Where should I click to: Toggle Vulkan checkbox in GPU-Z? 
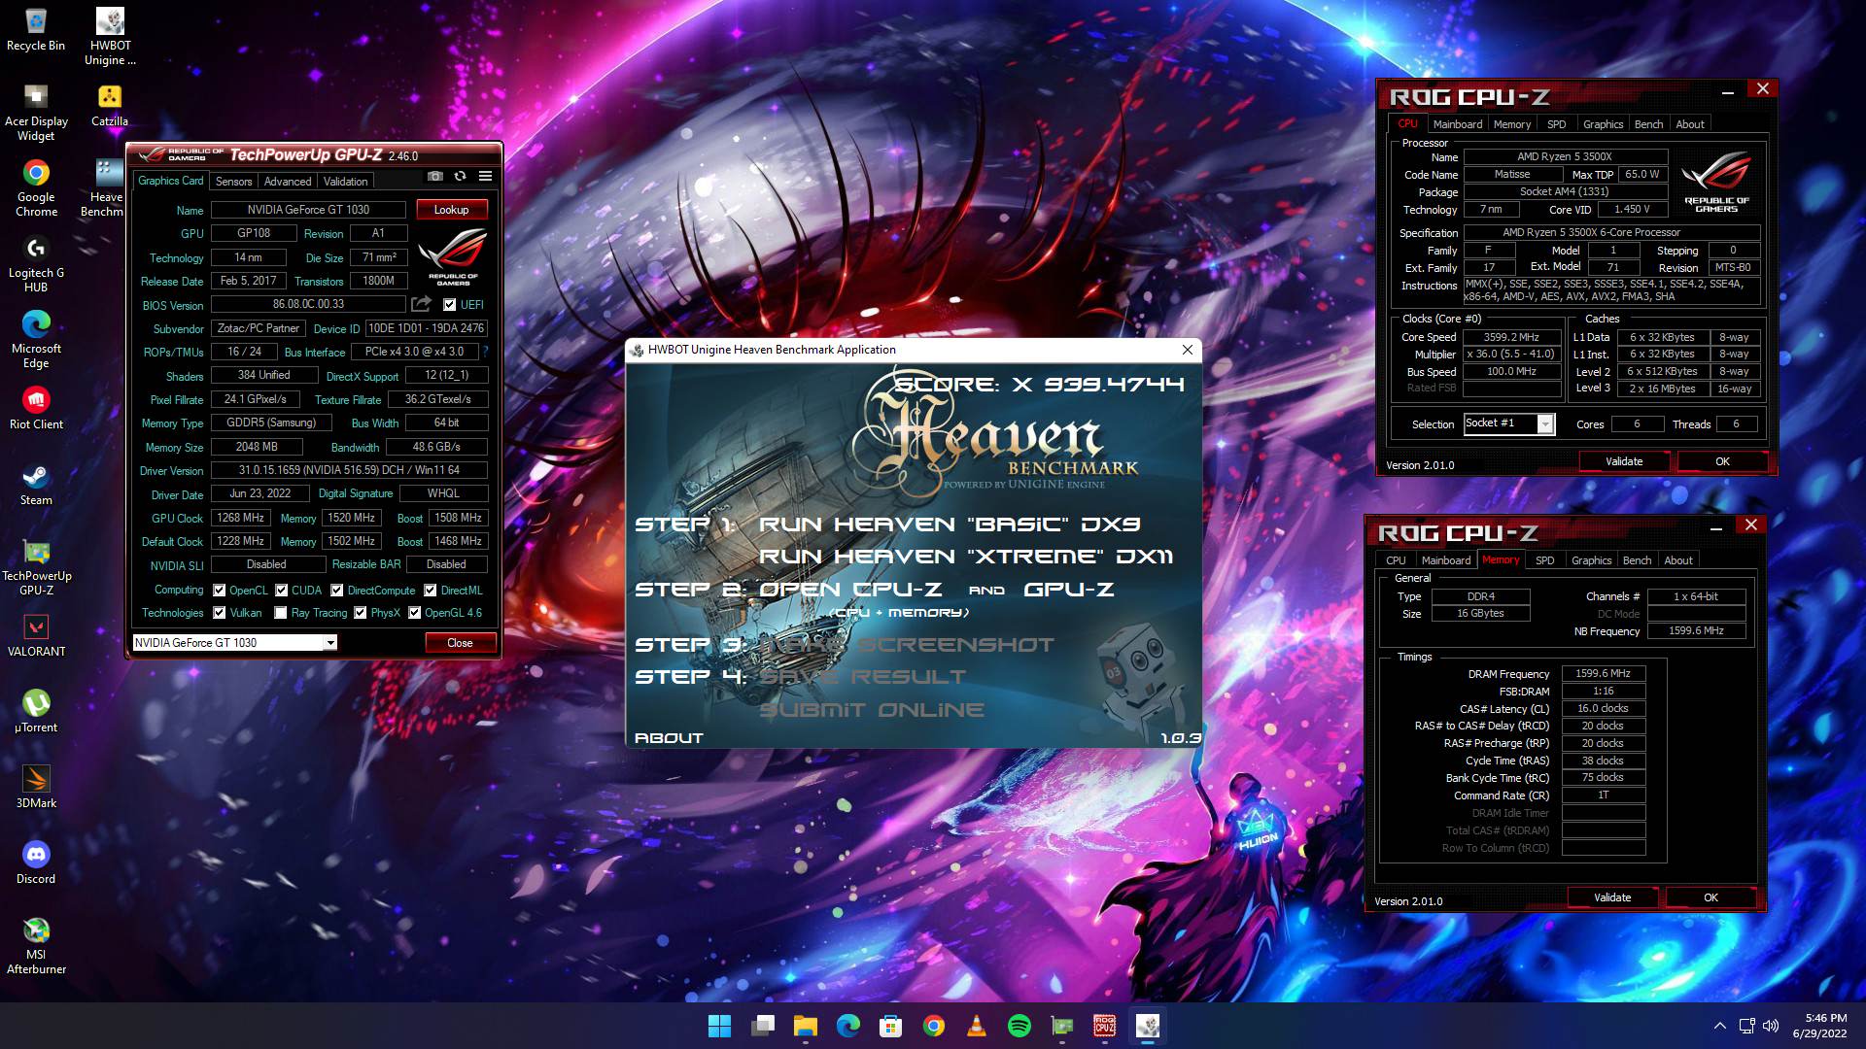tap(220, 613)
